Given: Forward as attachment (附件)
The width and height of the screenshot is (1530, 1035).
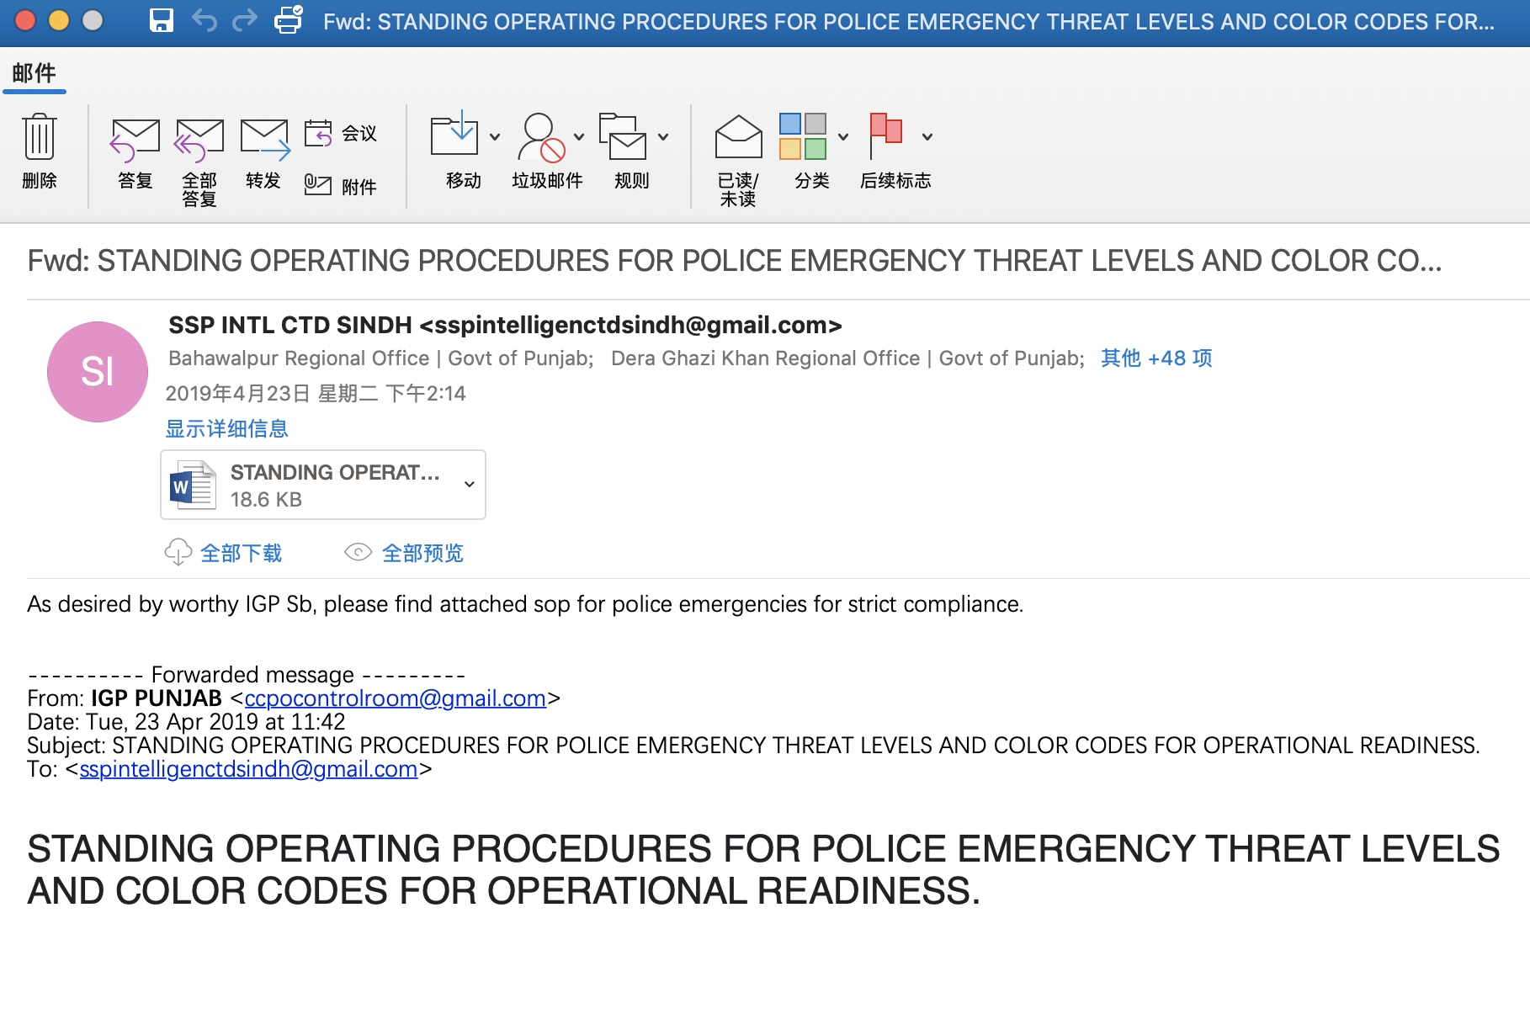Looking at the screenshot, I should pyautogui.click(x=341, y=186).
